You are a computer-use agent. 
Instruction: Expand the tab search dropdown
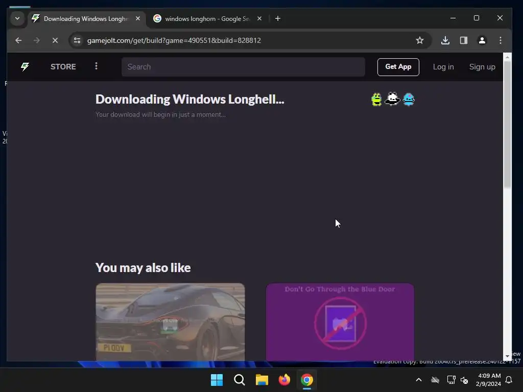pyautogui.click(x=17, y=18)
